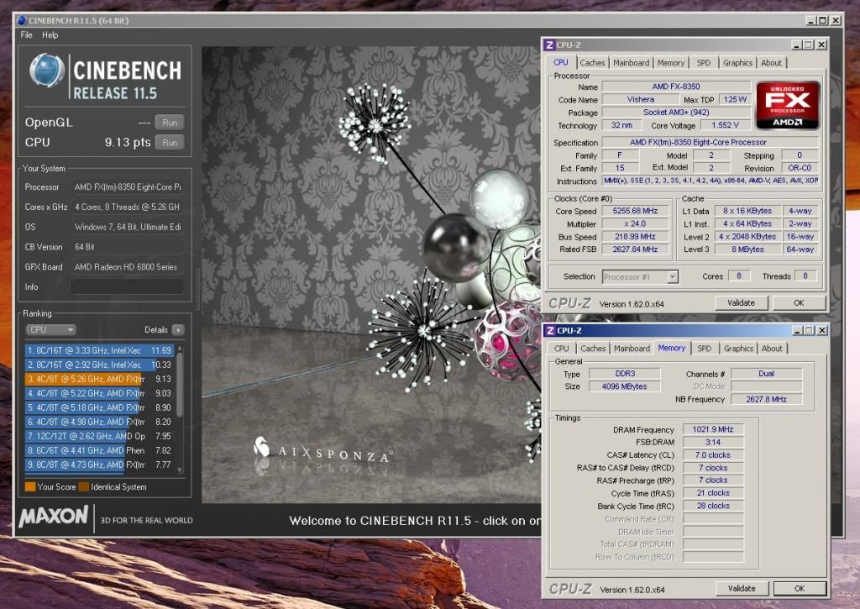Click Validate in the lower CPU-Z window
Image resolution: width=860 pixels, height=609 pixels.
tap(742, 588)
